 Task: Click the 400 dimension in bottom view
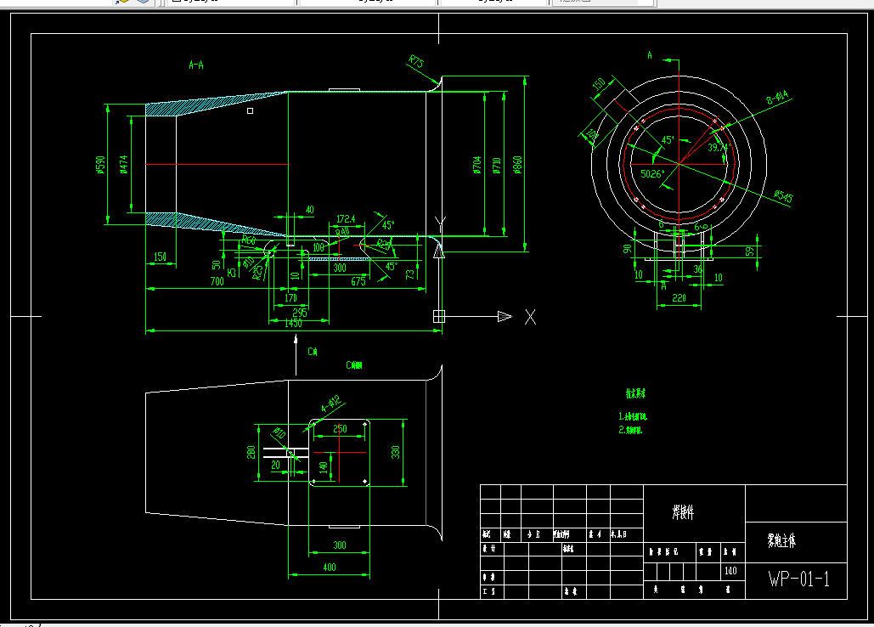tap(330, 567)
